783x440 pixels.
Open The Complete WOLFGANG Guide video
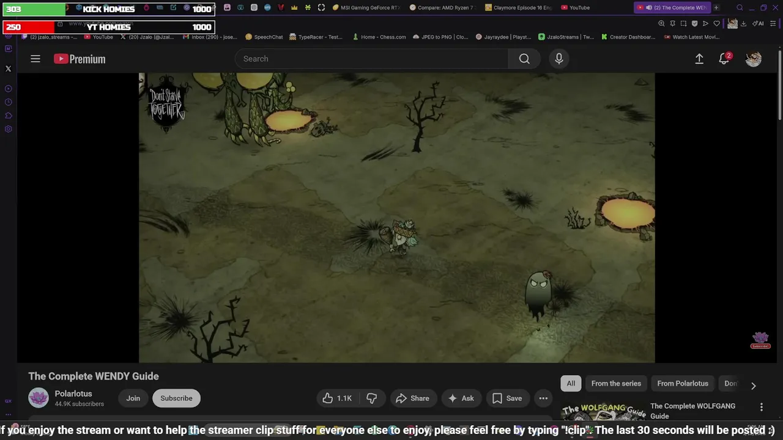click(x=692, y=411)
